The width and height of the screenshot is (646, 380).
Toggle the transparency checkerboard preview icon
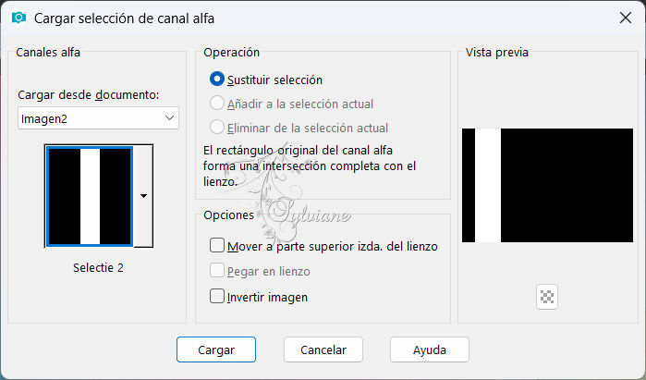click(547, 297)
